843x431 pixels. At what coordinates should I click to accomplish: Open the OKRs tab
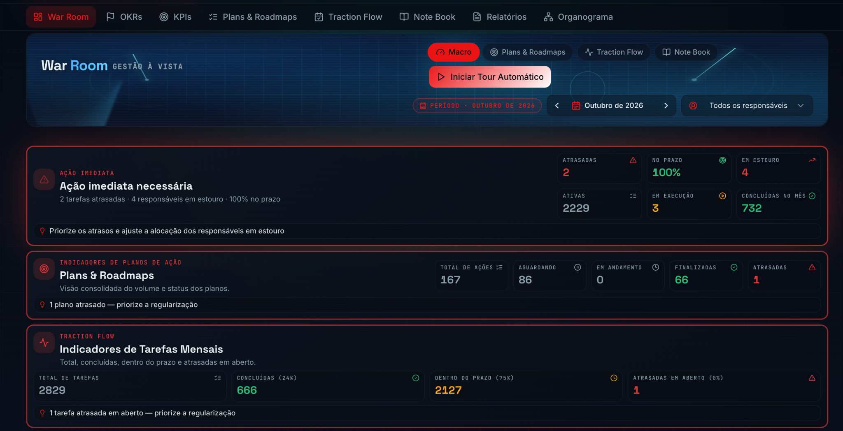click(x=124, y=17)
